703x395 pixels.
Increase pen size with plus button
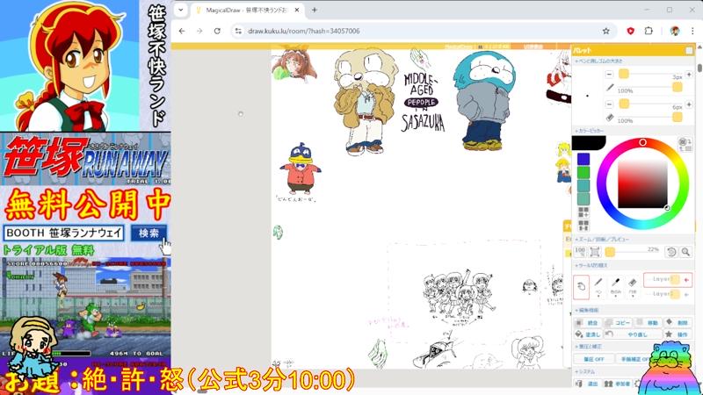[689, 75]
